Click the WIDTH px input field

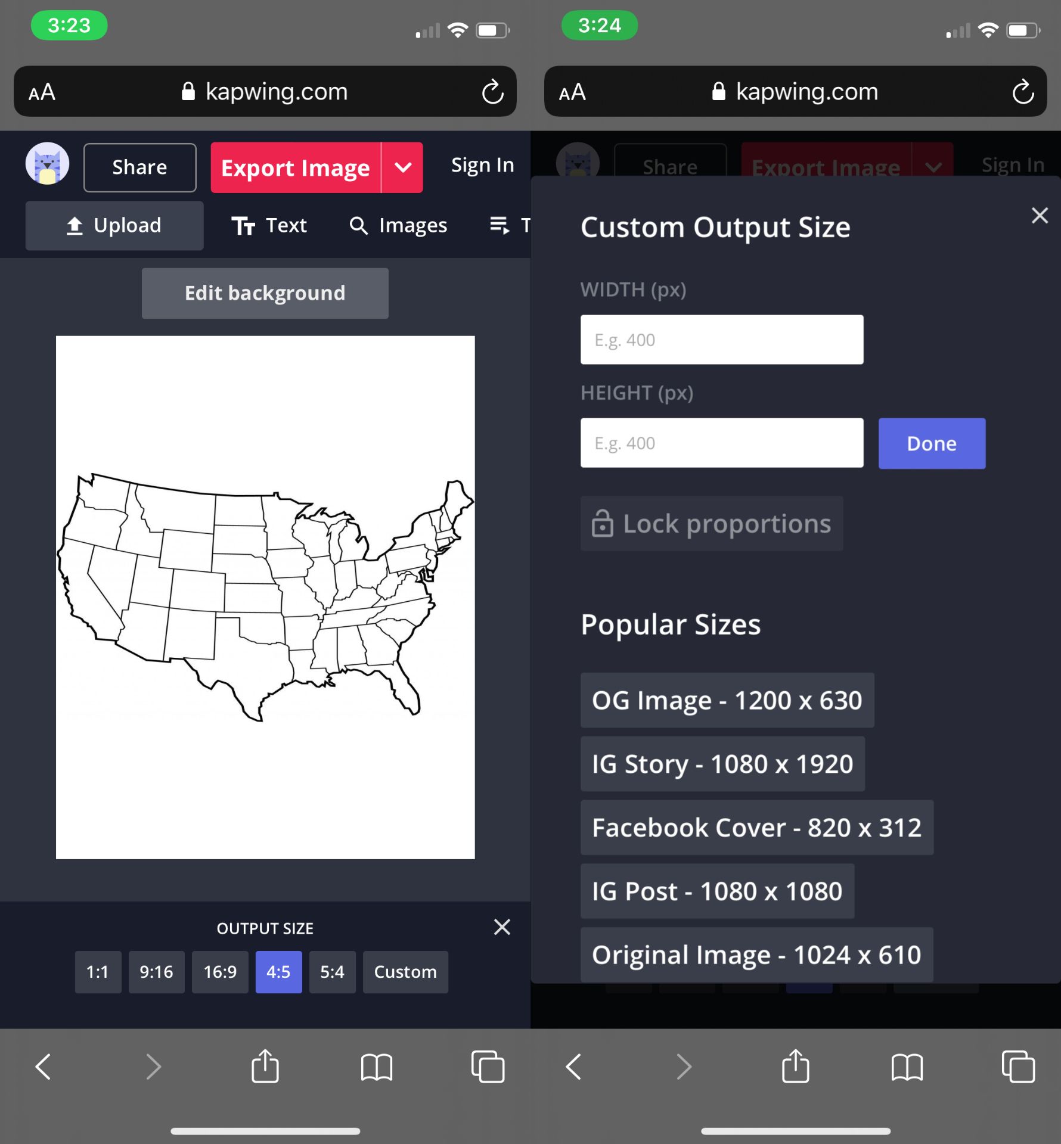click(x=721, y=339)
